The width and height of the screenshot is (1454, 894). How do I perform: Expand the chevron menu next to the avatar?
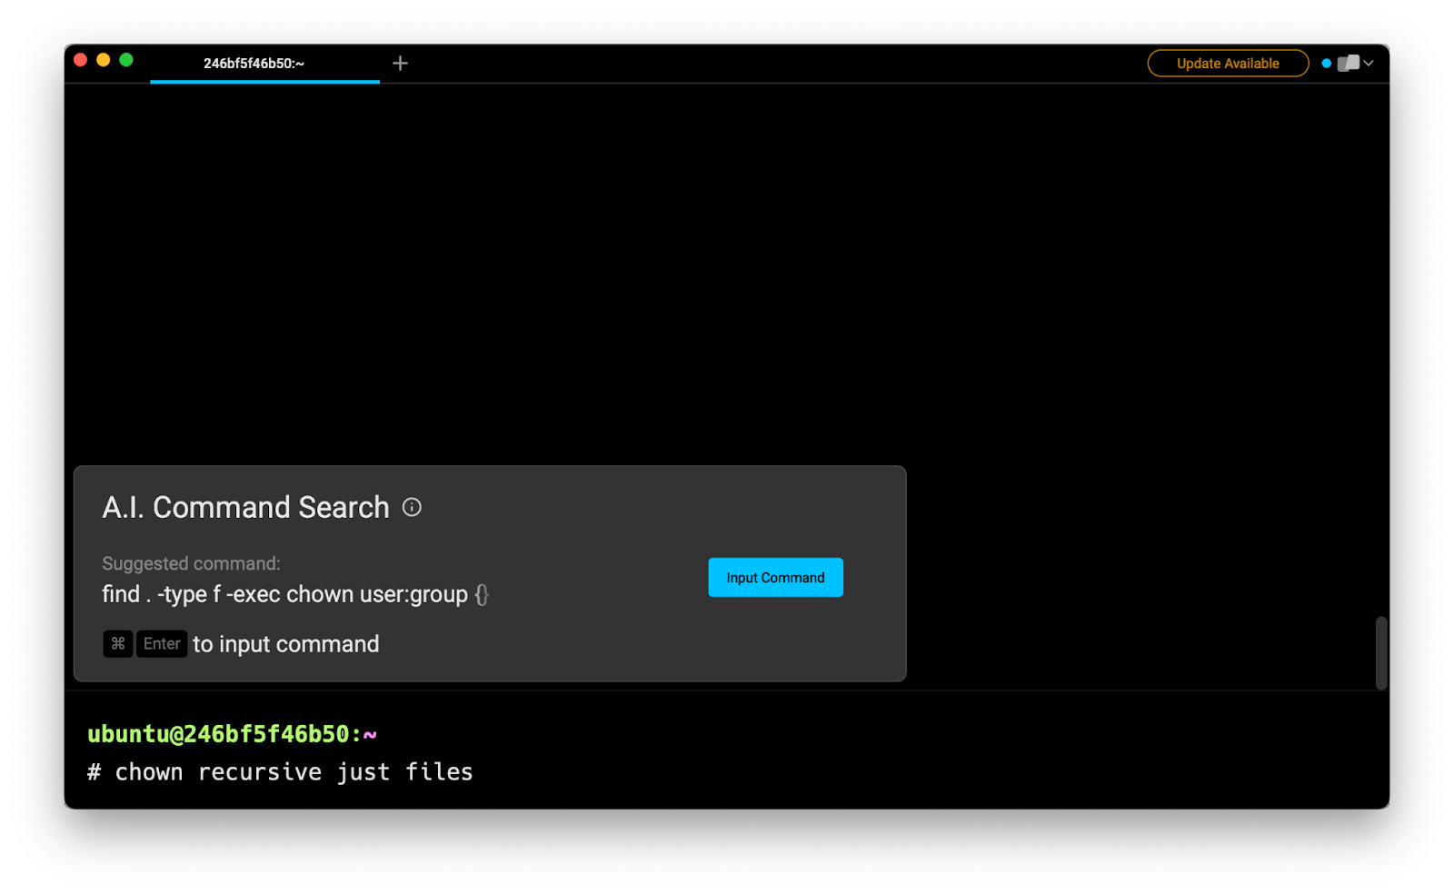point(1369,64)
